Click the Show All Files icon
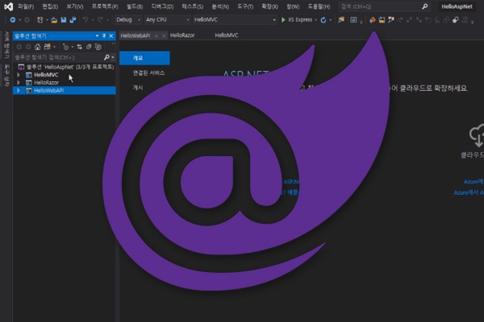The height and width of the screenshot is (322, 484). coord(98,47)
